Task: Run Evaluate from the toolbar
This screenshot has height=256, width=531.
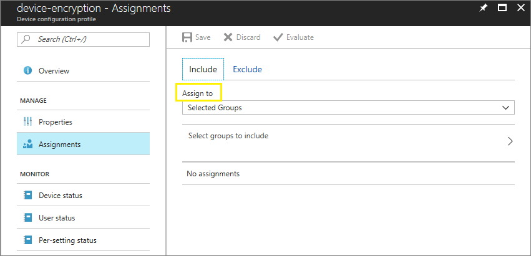Action: (293, 37)
